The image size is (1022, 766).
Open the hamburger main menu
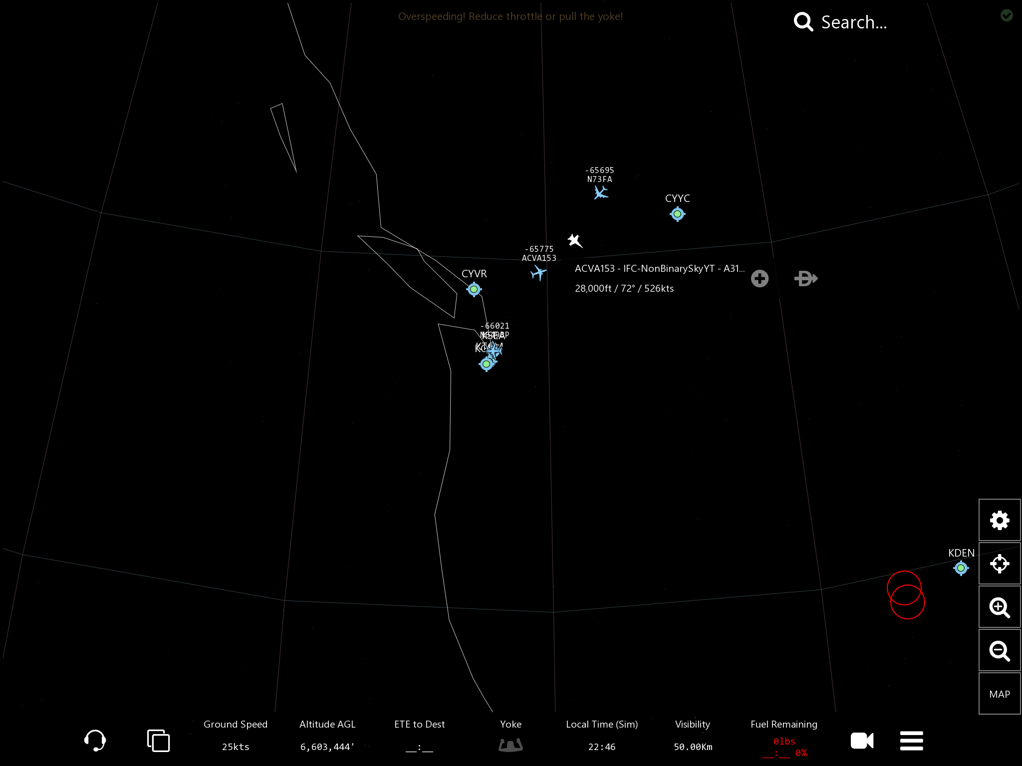coord(911,741)
